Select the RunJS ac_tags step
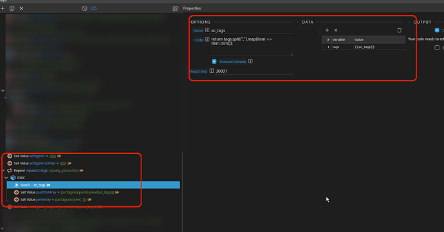The image size is (444, 232). click(x=93, y=185)
